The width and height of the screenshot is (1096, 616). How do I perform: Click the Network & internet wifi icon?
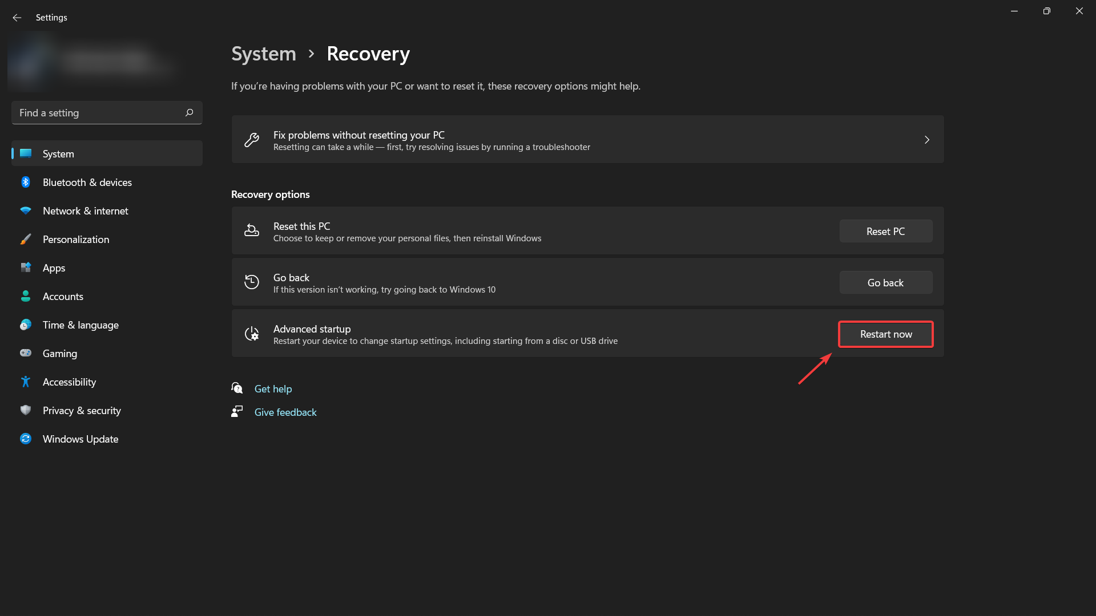pyautogui.click(x=26, y=211)
